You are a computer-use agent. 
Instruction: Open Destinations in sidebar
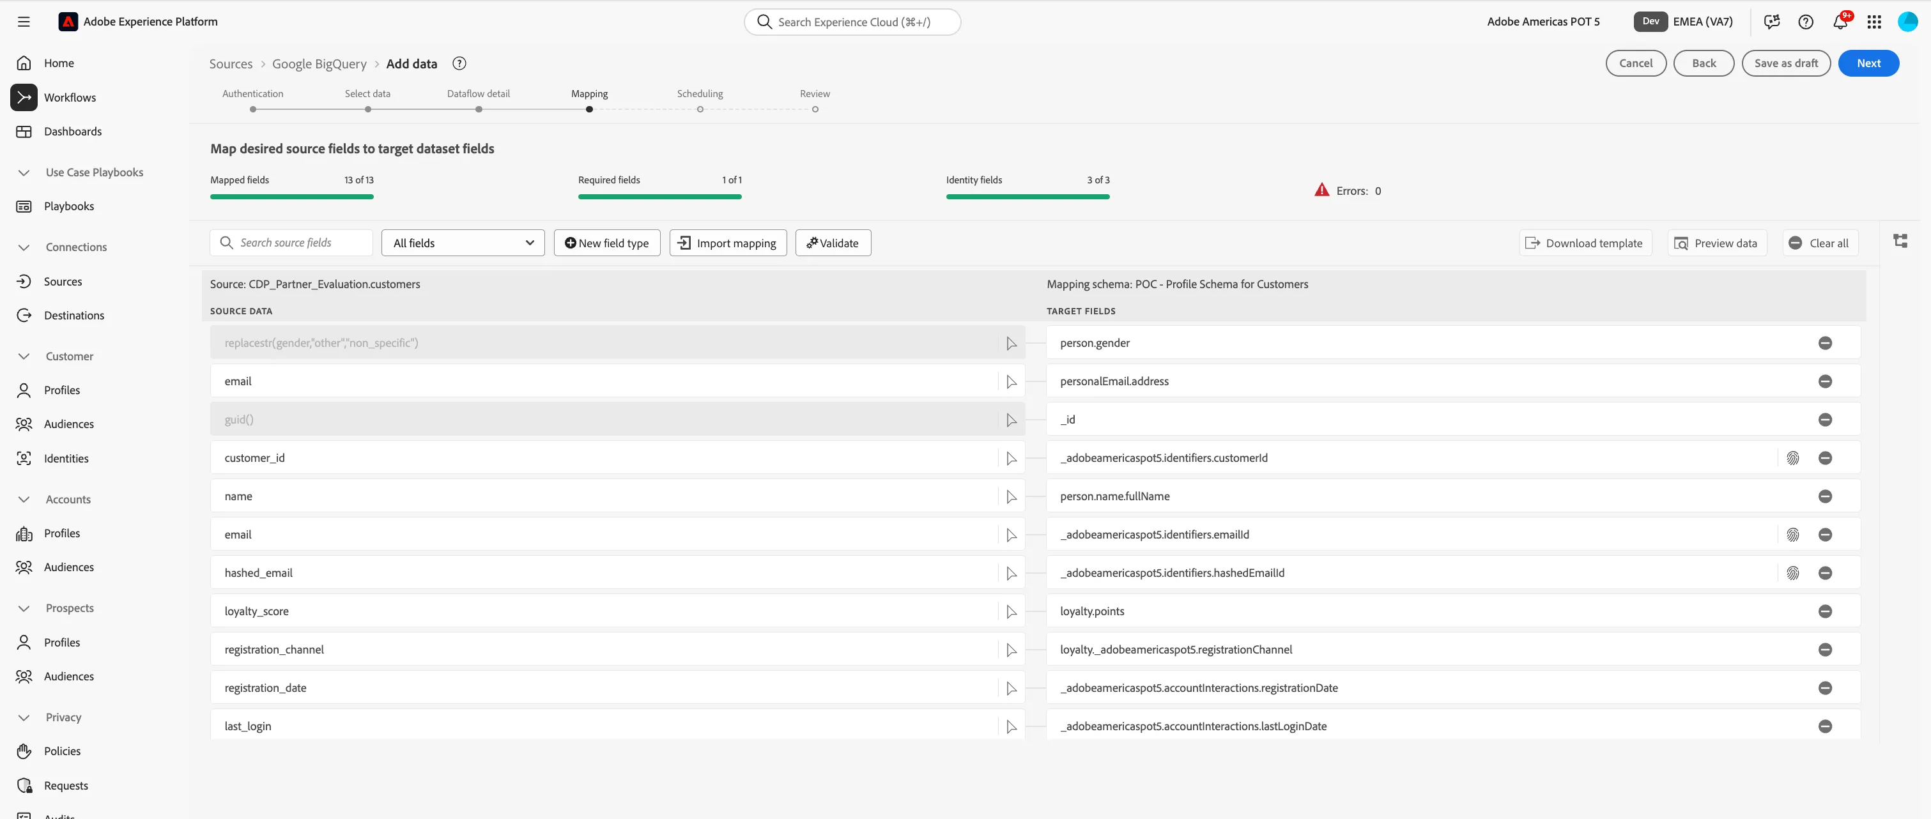pyautogui.click(x=74, y=316)
